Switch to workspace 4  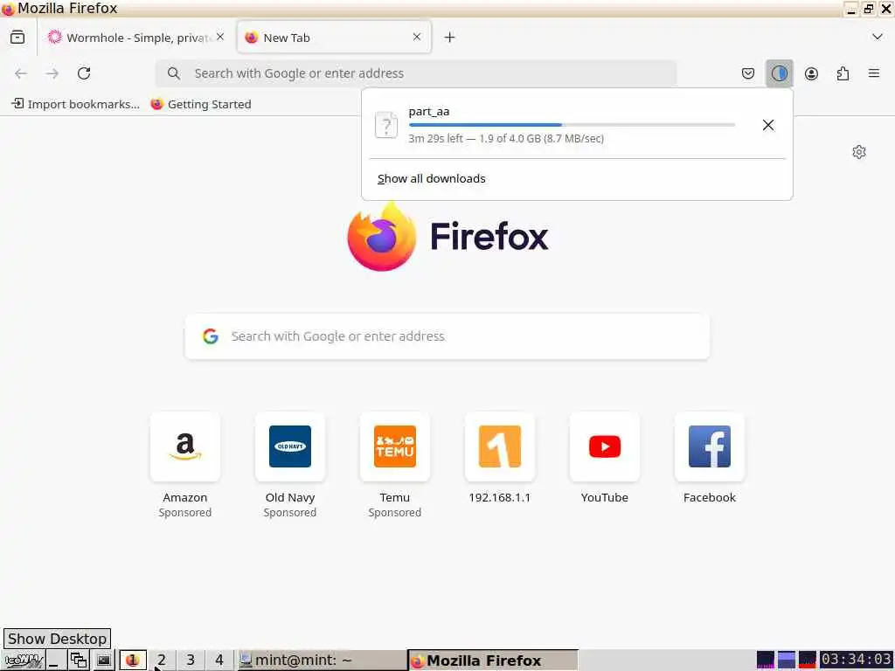pos(219,661)
